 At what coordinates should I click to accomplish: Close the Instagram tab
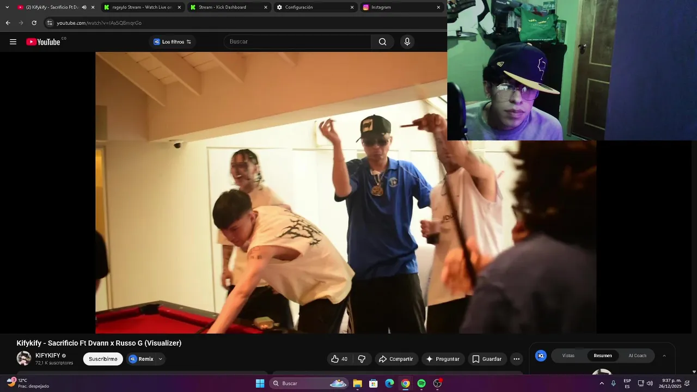click(x=438, y=7)
